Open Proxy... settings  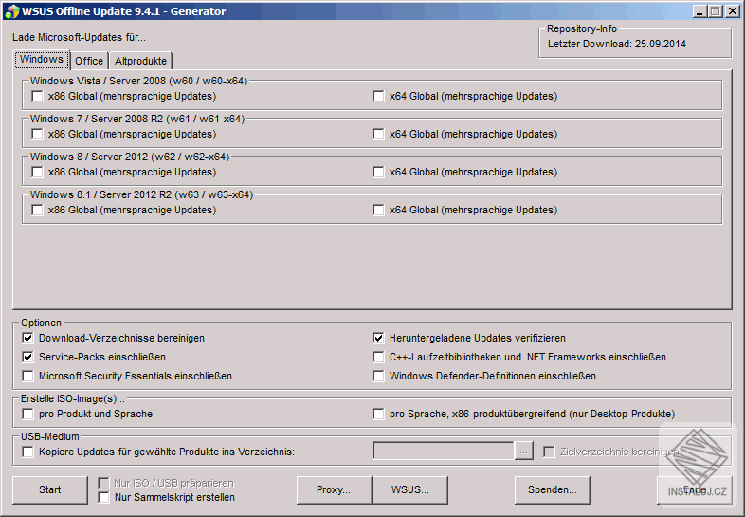[334, 489]
